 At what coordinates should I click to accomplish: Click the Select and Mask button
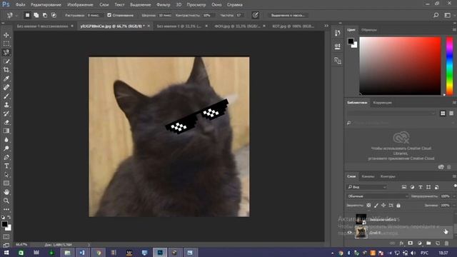pyautogui.click(x=288, y=15)
